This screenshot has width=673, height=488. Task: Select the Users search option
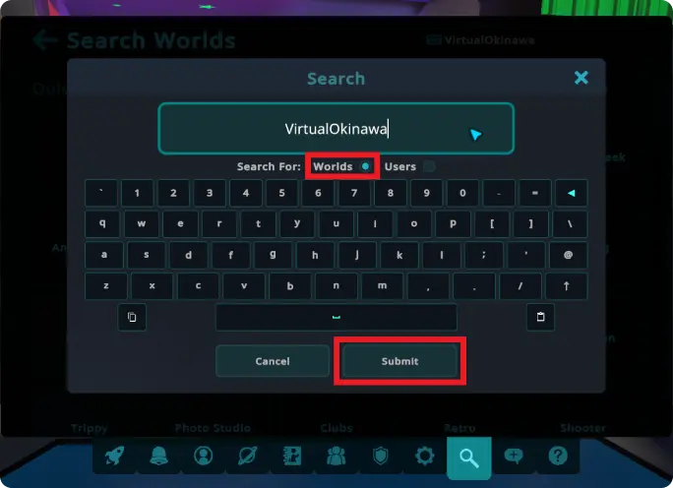[x=409, y=166]
